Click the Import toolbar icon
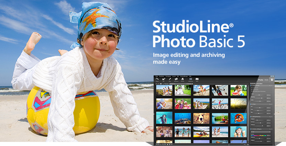The height and width of the screenshot is (146, 286). coord(157,79)
